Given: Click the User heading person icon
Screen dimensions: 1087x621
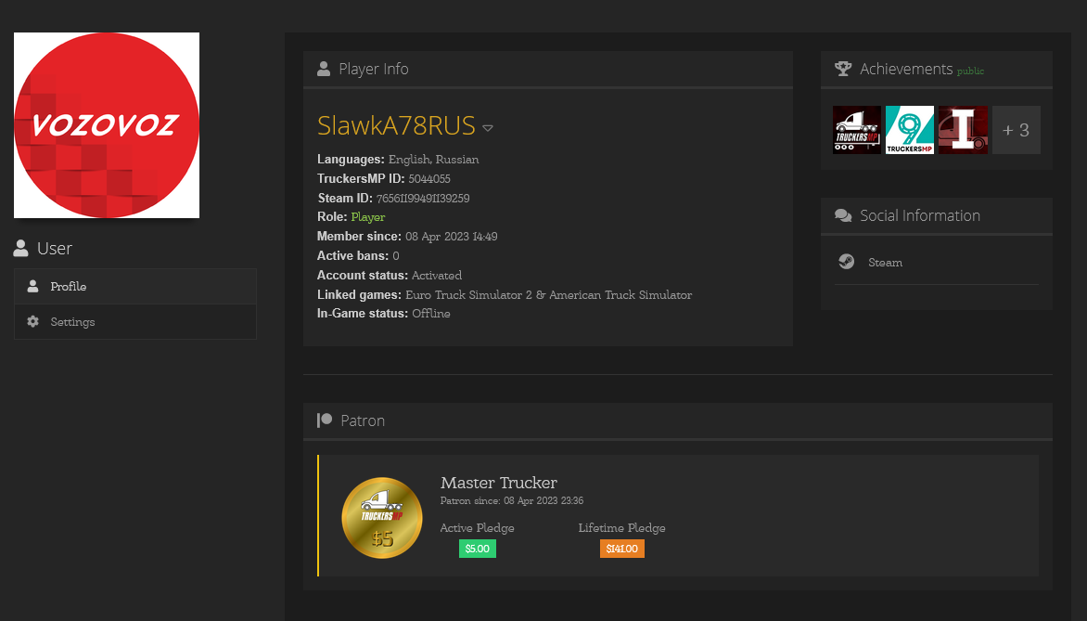Looking at the screenshot, I should coord(20,248).
